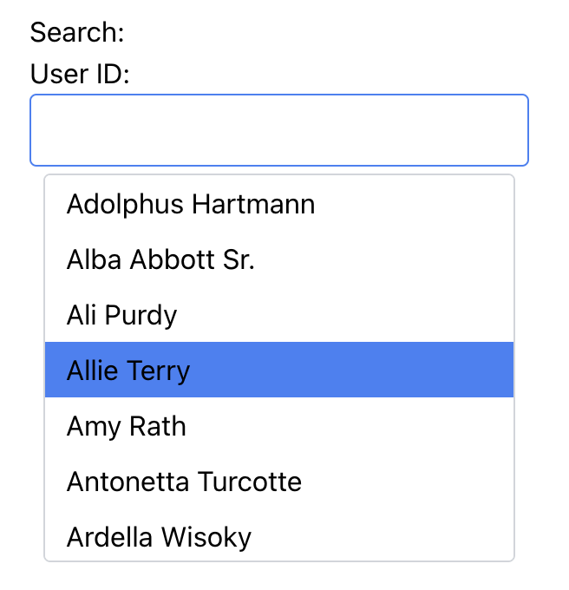The height and width of the screenshot is (590, 569).
Task: Click the Search heading text
Action: 77,33
